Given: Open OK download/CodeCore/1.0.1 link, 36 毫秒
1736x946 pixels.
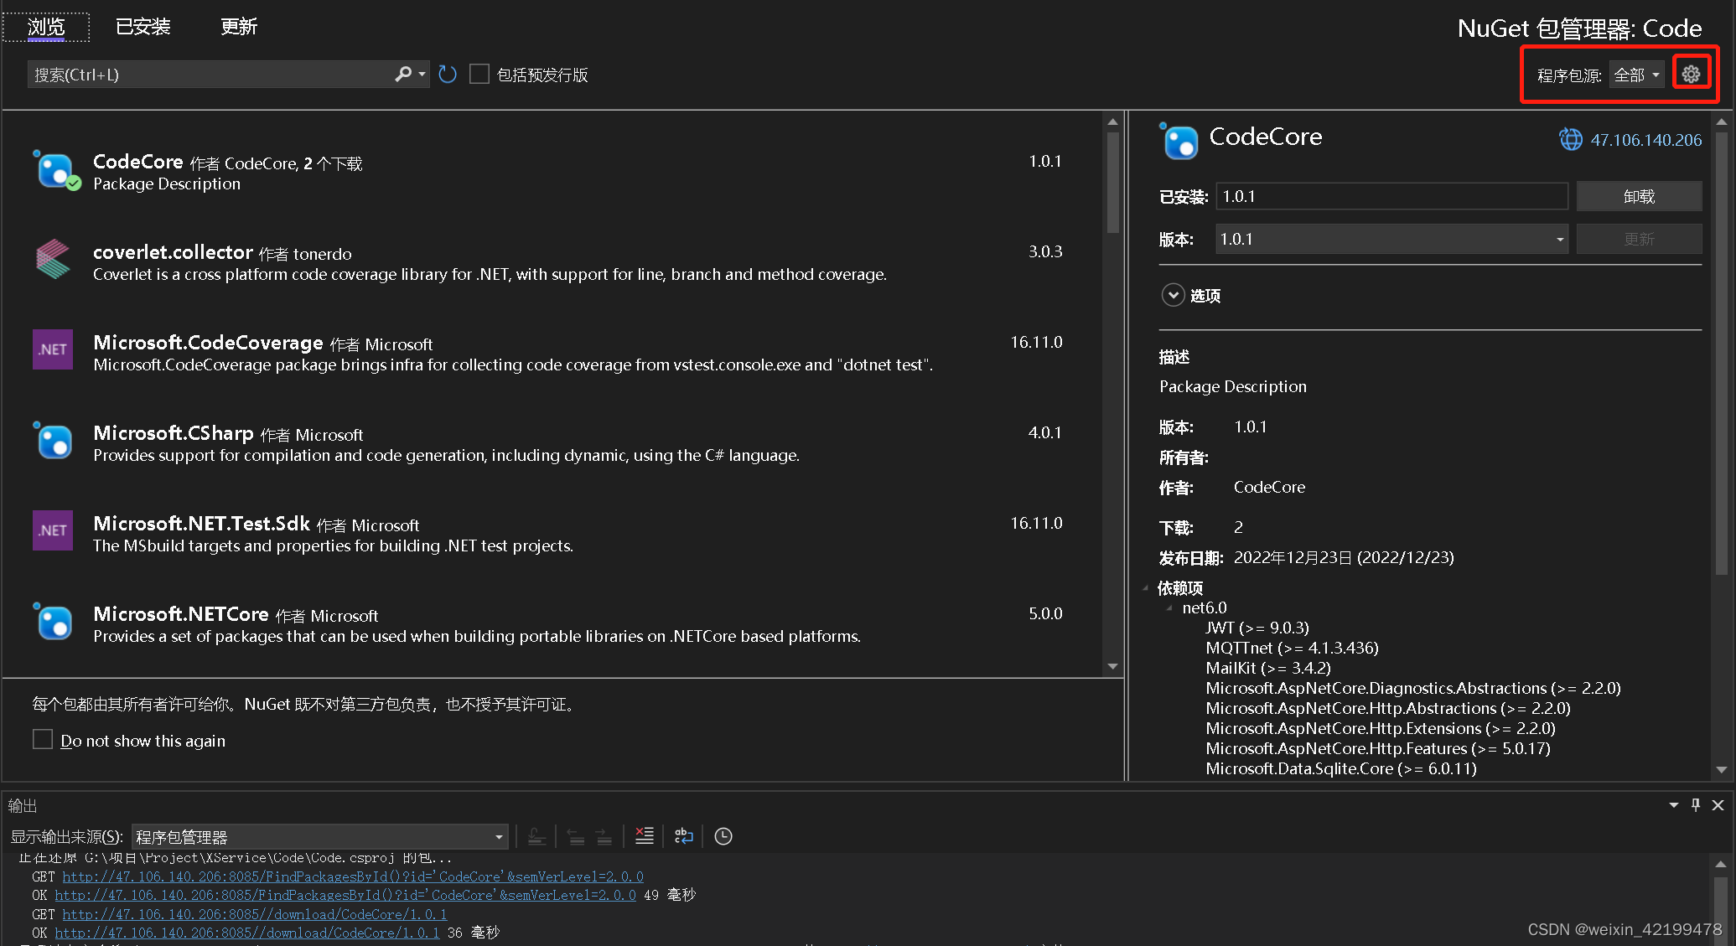Looking at the screenshot, I should [x=247, y=933].
